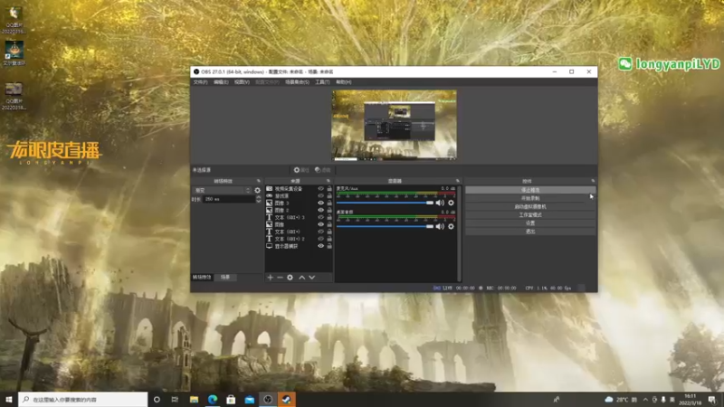Show the 文本 (GDI+) 3 source
This screenshot has height=407, width=724.
point(320,217)
